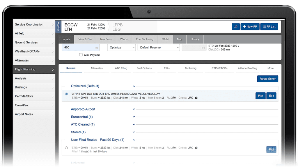Image resolution: width=298 pixels, height=167 pixels.
Task: Click chevron arrow next to Permits/Slots
Action: pos(53,96)
